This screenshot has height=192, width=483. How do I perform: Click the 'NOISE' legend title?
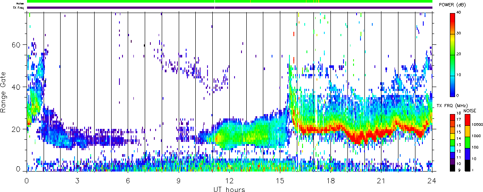click(x=470, y=111)
